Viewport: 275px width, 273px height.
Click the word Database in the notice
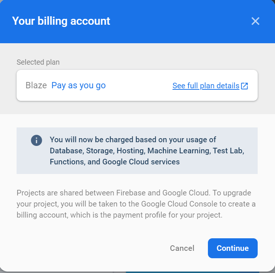click(x=65, y=151)
